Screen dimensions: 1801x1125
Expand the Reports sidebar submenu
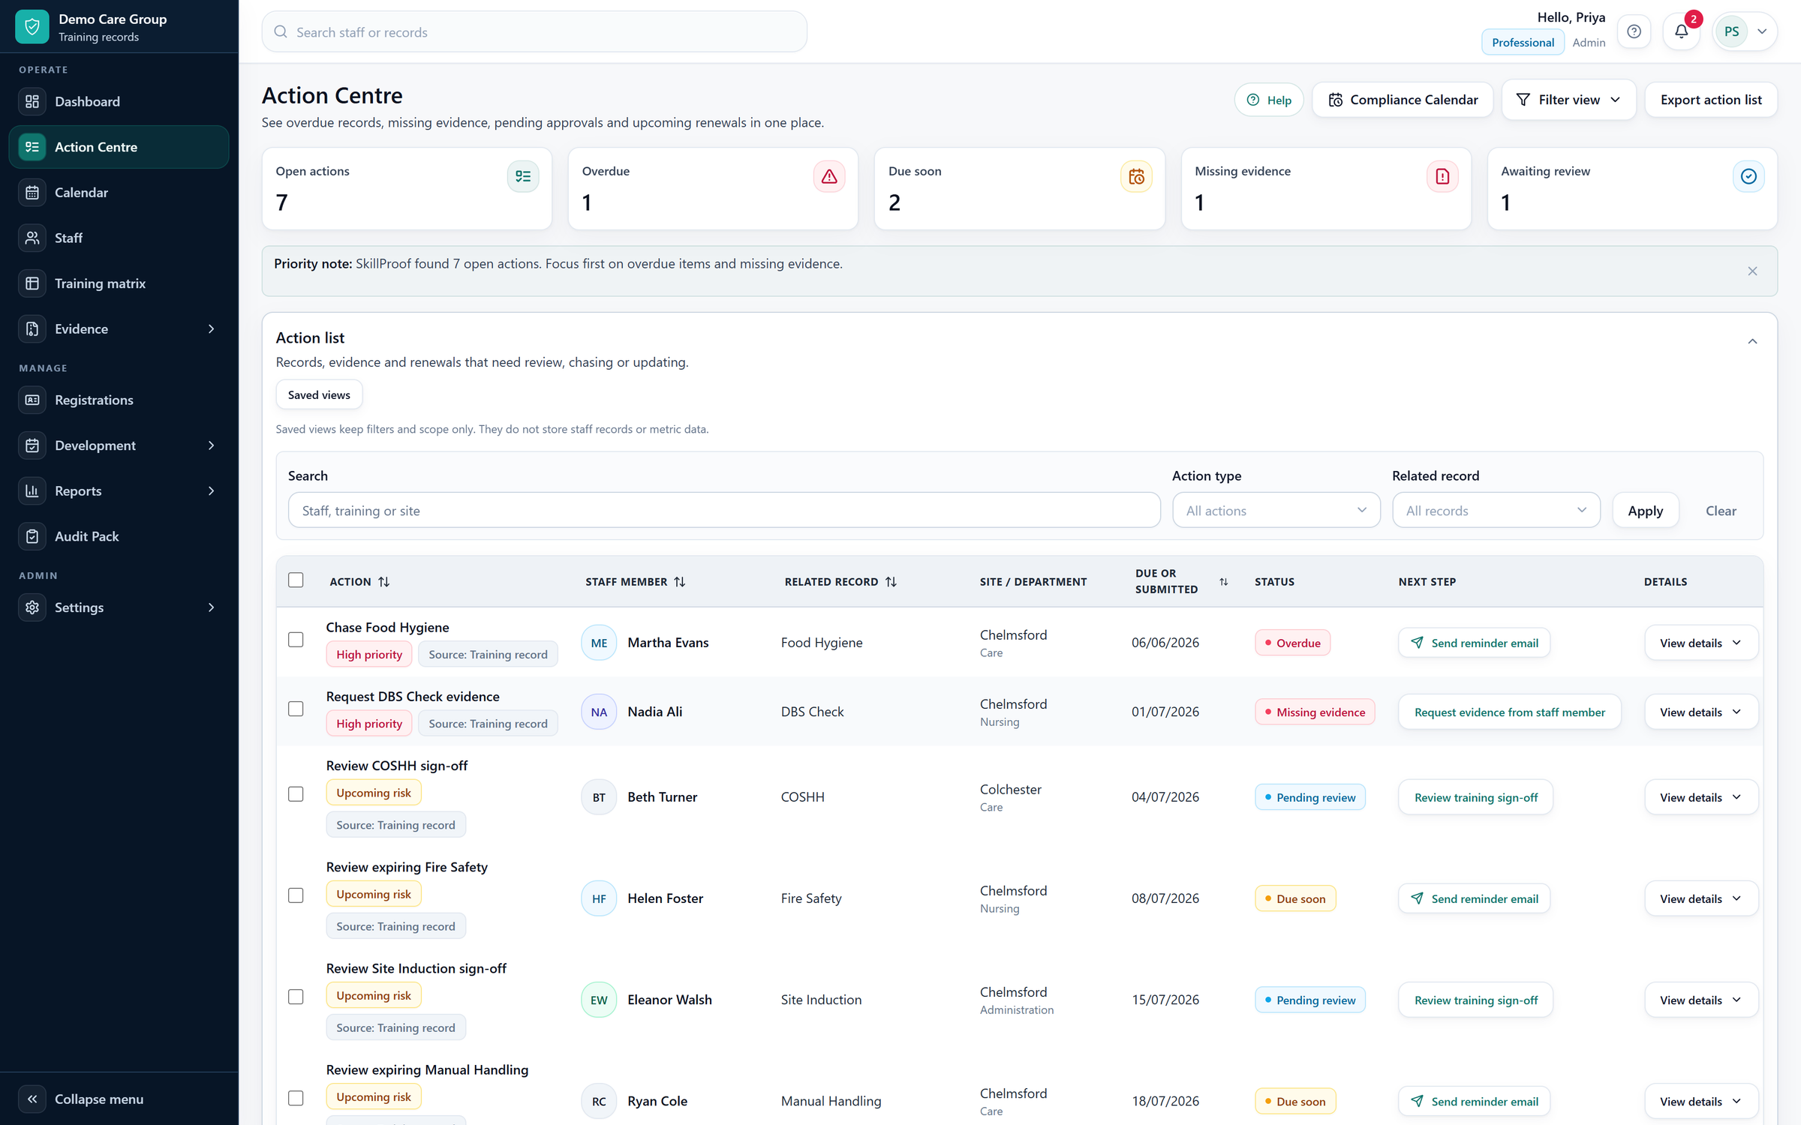tap(211, 491)
